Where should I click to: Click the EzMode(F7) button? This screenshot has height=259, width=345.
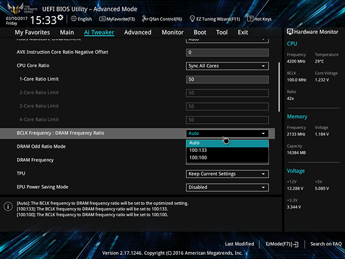(x=282, y=244)
